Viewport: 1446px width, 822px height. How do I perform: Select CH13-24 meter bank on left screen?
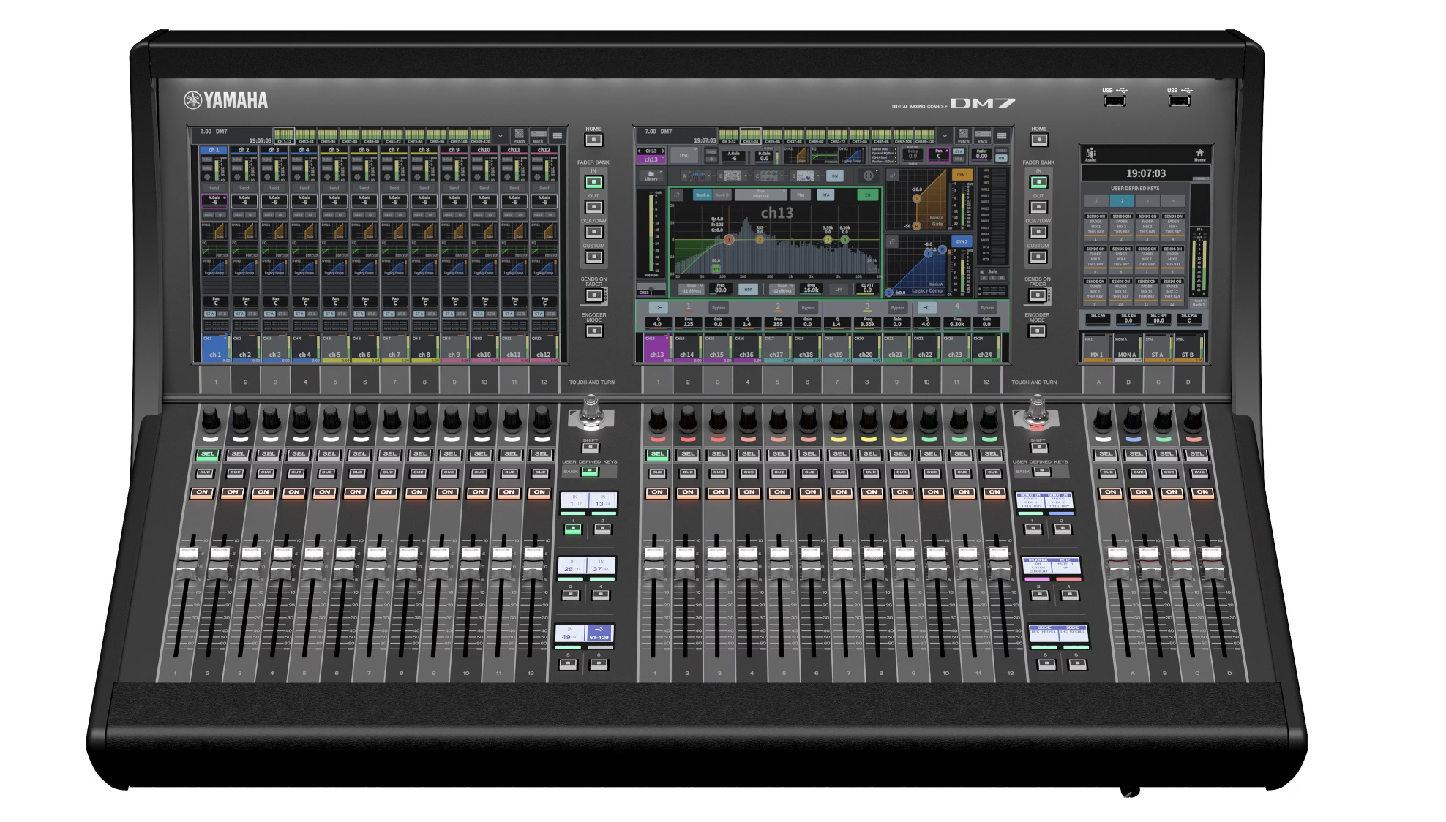(306, 137)
